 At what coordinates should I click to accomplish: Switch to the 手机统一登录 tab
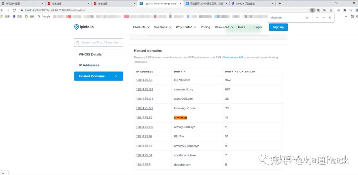coord(22,3)
